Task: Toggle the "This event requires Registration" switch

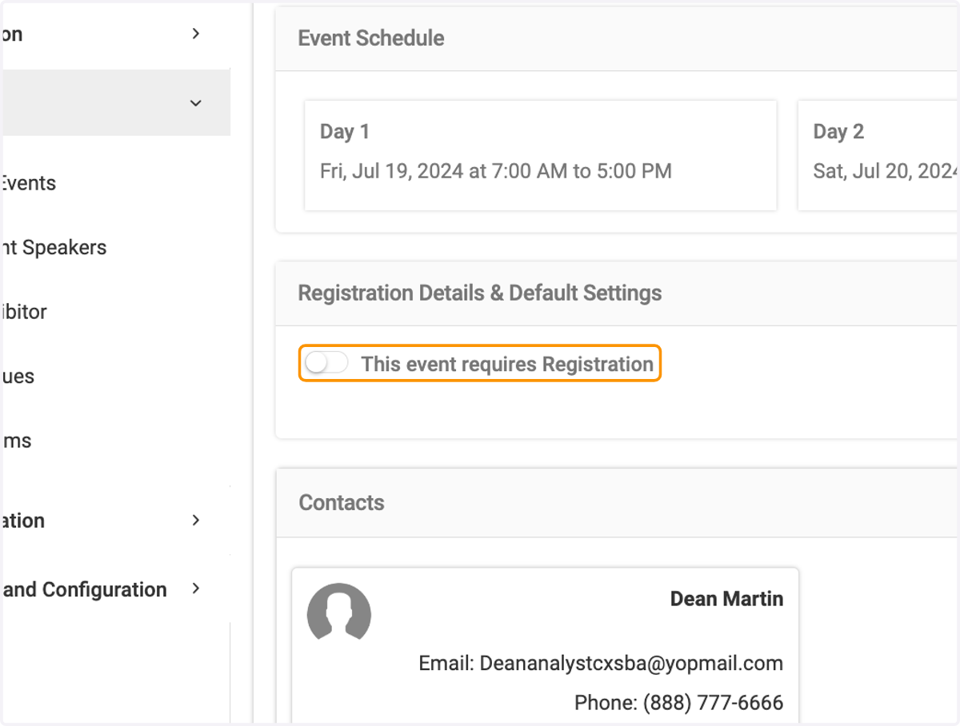Action: (x=326, y=364)
